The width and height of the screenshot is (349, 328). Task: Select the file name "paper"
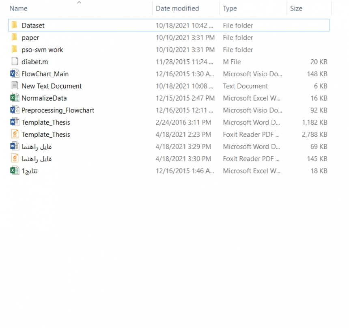pos(30,38)
